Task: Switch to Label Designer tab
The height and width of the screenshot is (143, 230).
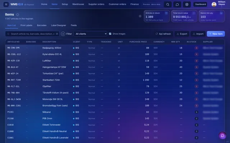Action: tap(59, 25)
